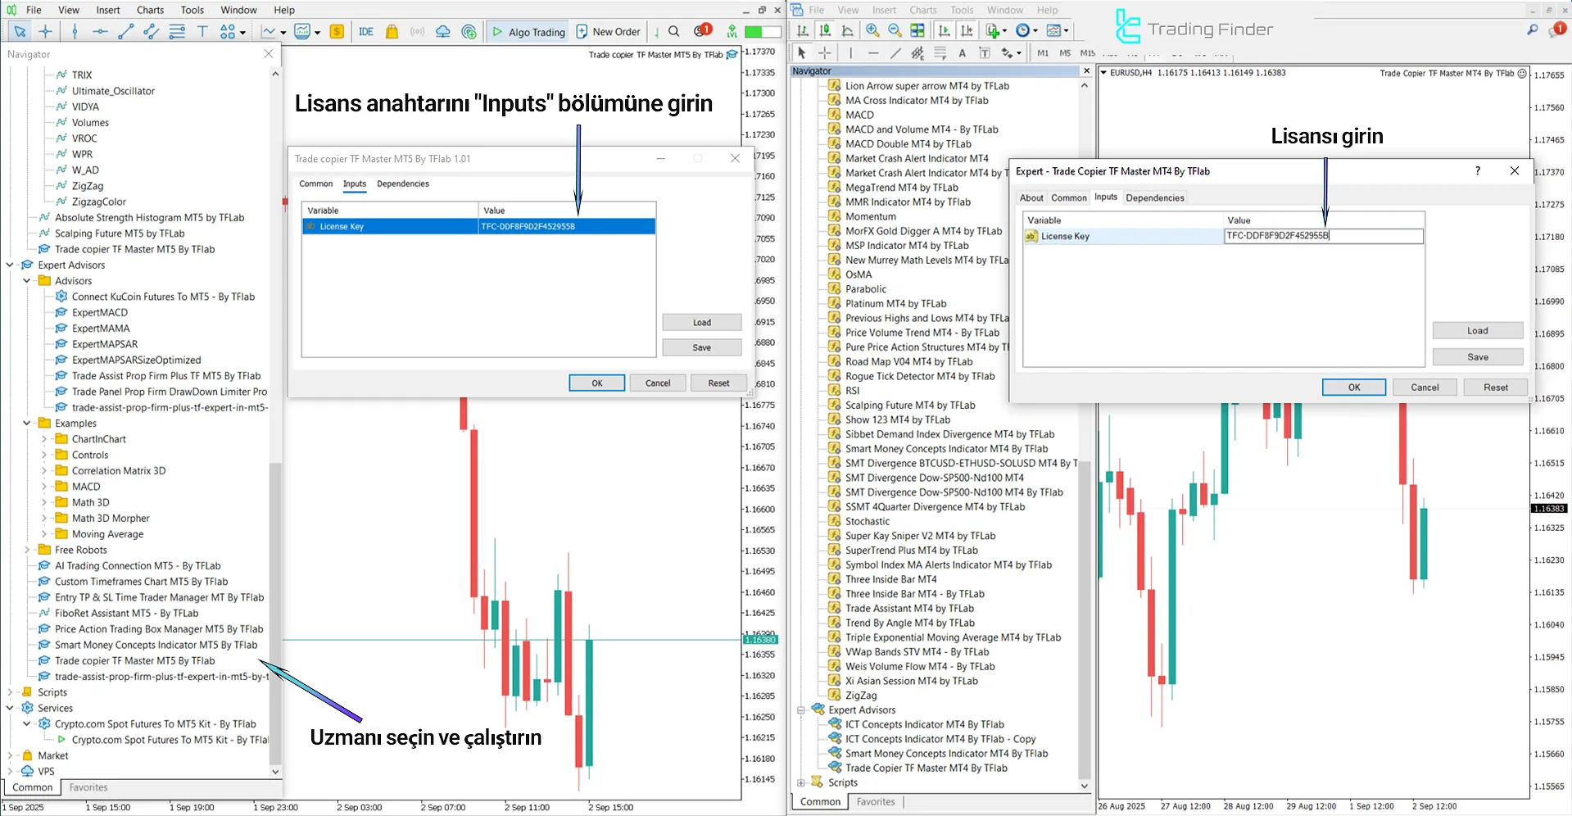Toggle chart shift on the MT4 chart
Viewport: 1572px width, 816px height.
pyautogui.click(x=967, y=30)
